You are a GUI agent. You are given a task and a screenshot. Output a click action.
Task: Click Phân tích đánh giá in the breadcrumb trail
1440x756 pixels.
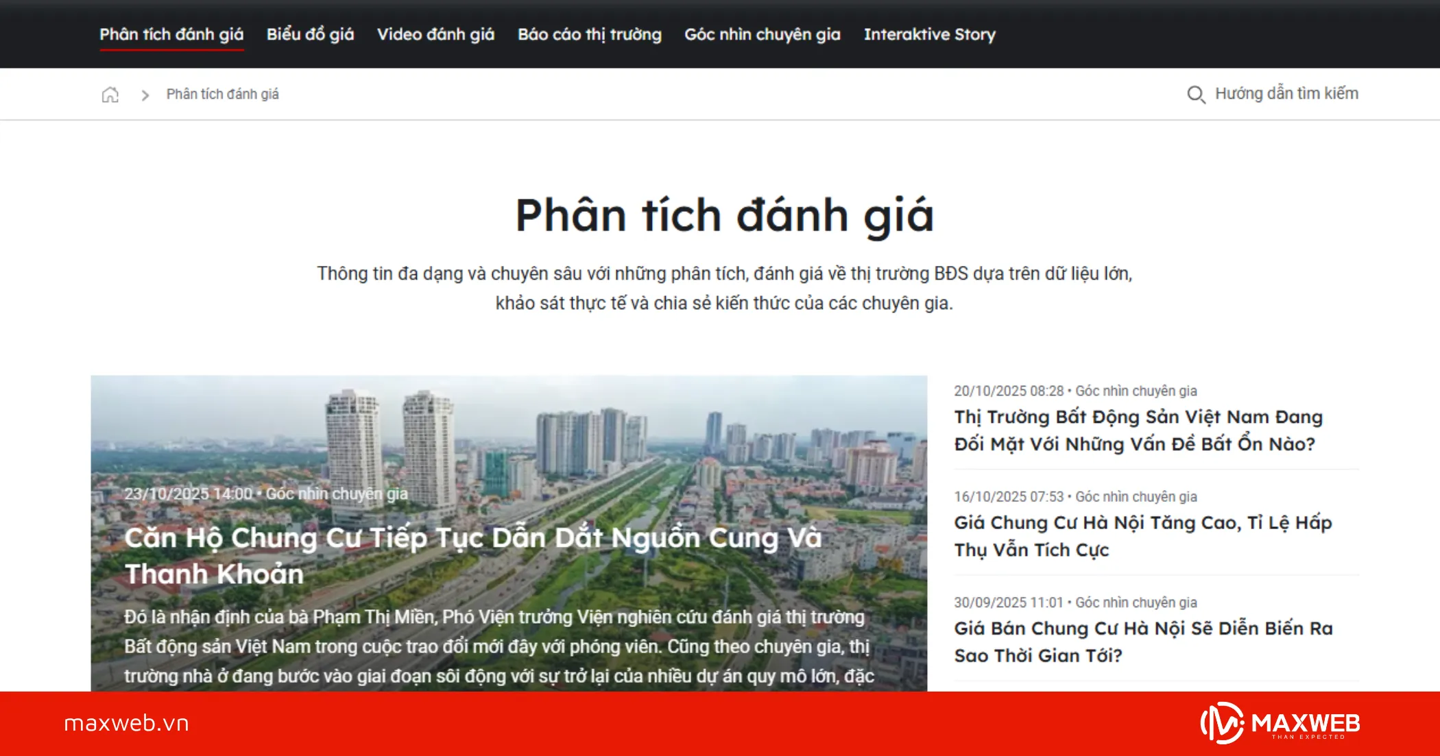point(221,94)
